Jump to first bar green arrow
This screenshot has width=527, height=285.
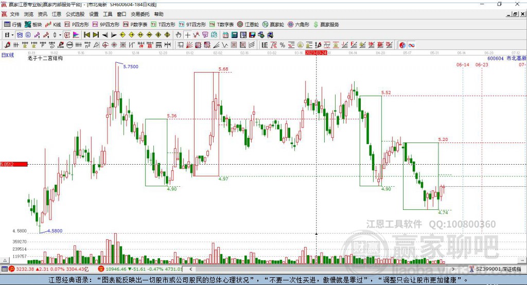[86, 35]
